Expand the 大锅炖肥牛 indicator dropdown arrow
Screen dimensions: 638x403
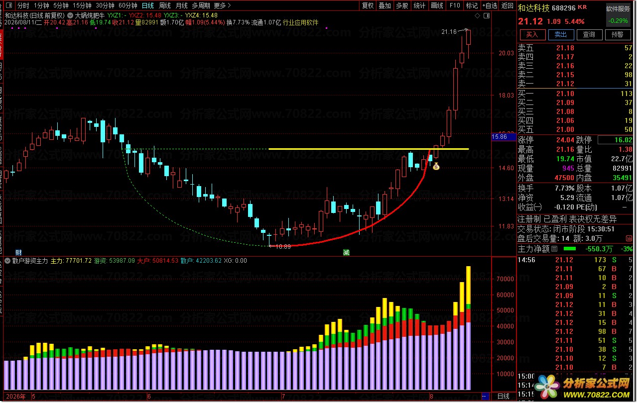[71, 15]
